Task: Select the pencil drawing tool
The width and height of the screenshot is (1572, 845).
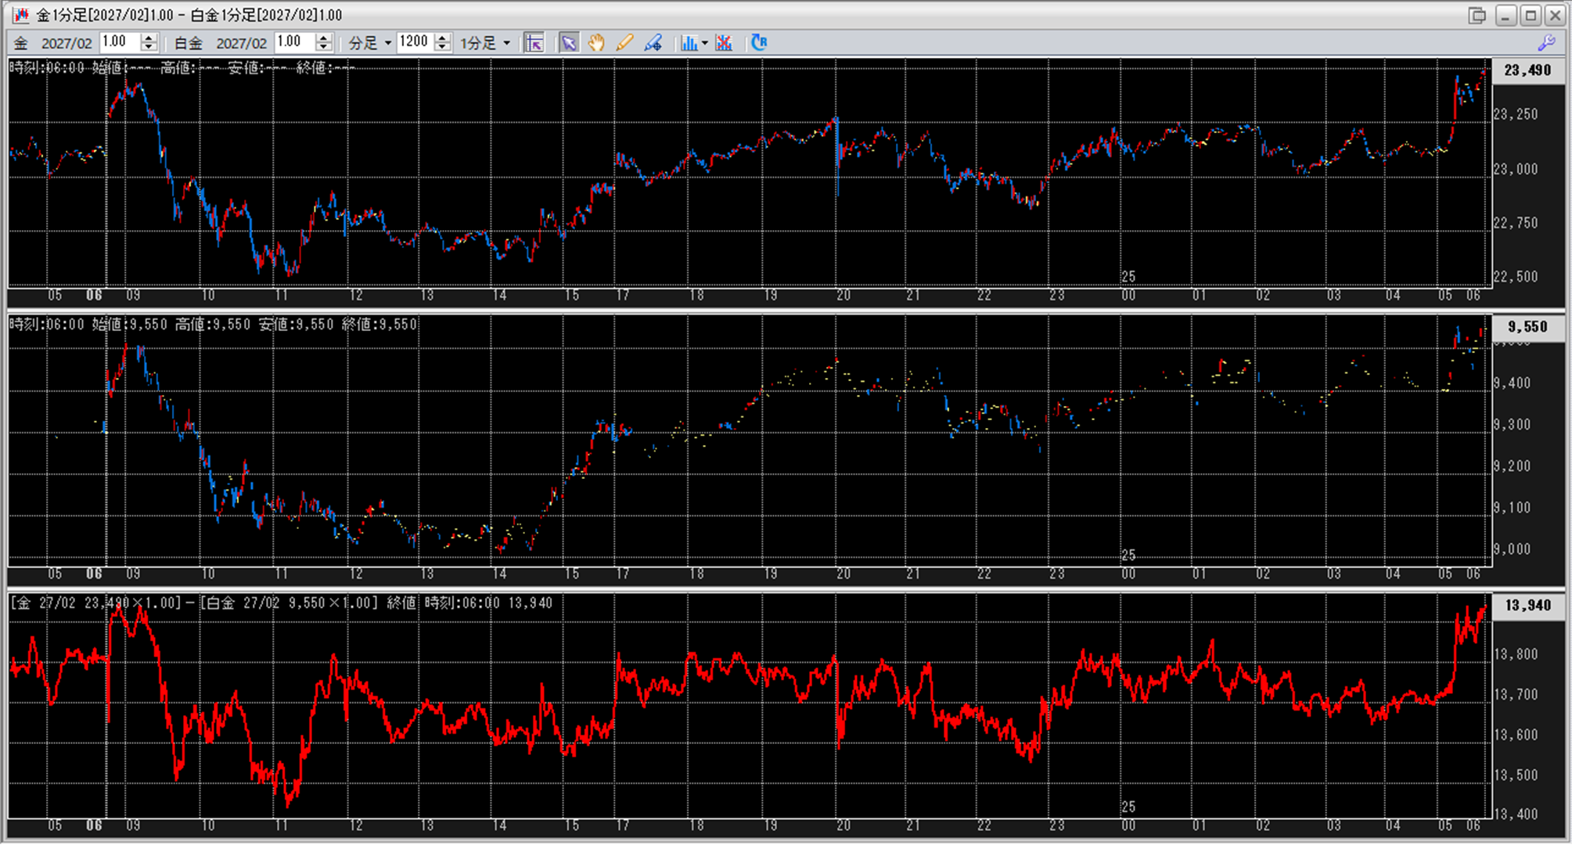Action: 624,43
